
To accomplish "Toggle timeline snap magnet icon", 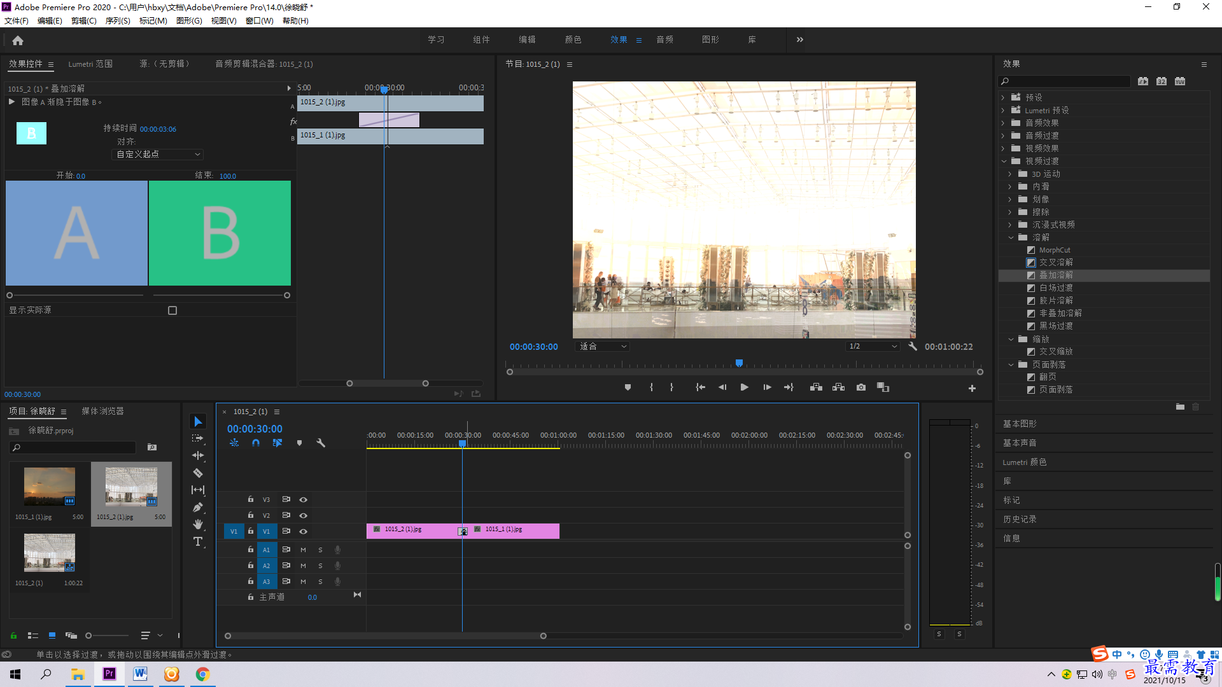I will click(256, 443).
